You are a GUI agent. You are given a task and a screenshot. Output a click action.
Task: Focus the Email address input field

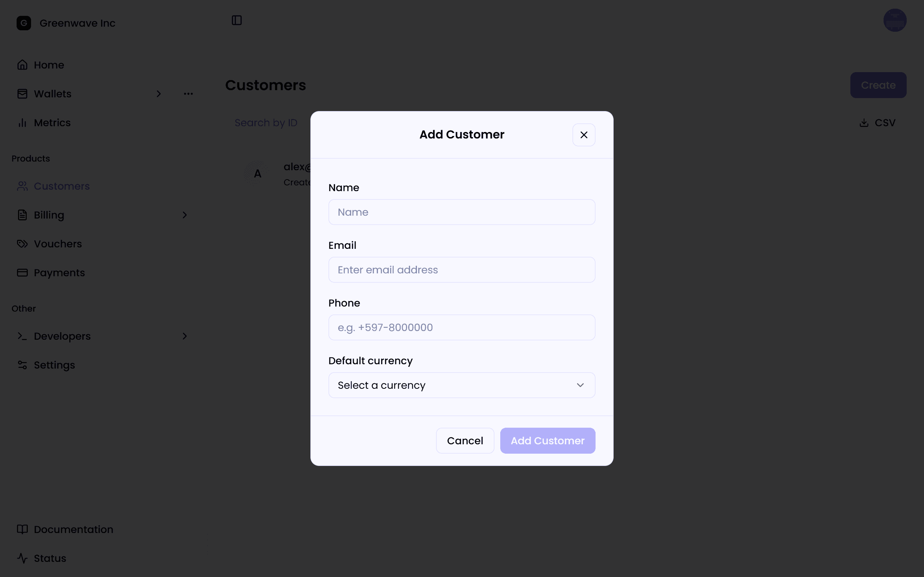(x=462, y=270)
